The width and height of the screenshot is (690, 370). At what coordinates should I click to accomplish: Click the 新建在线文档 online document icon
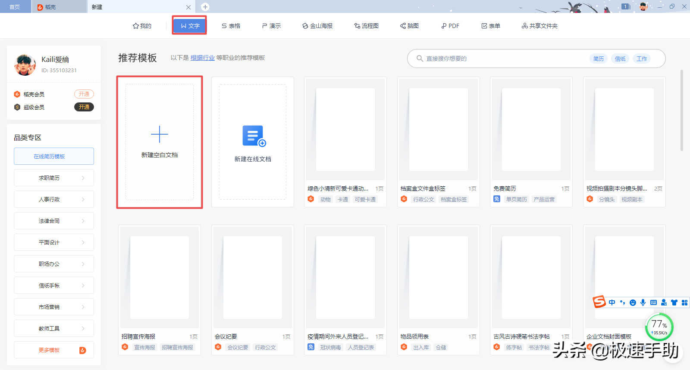254,136
